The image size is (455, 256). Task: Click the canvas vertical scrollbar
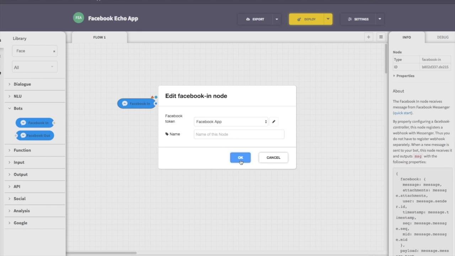click(x=386, y=59)
